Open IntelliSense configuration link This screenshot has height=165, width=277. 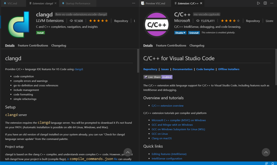tap(167, 159)
